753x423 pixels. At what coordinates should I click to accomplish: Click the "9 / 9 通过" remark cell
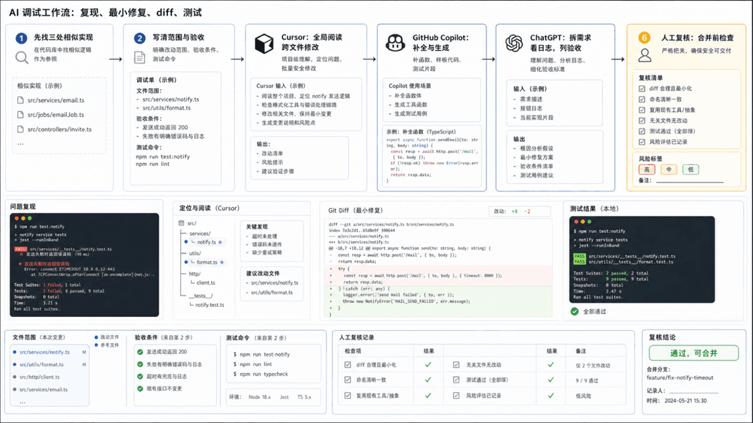(x=586, y=380)
